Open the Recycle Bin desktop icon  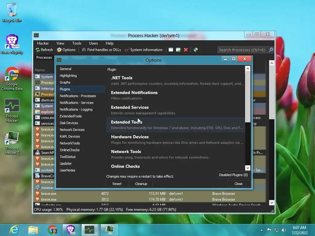click(x=12, y=12)
